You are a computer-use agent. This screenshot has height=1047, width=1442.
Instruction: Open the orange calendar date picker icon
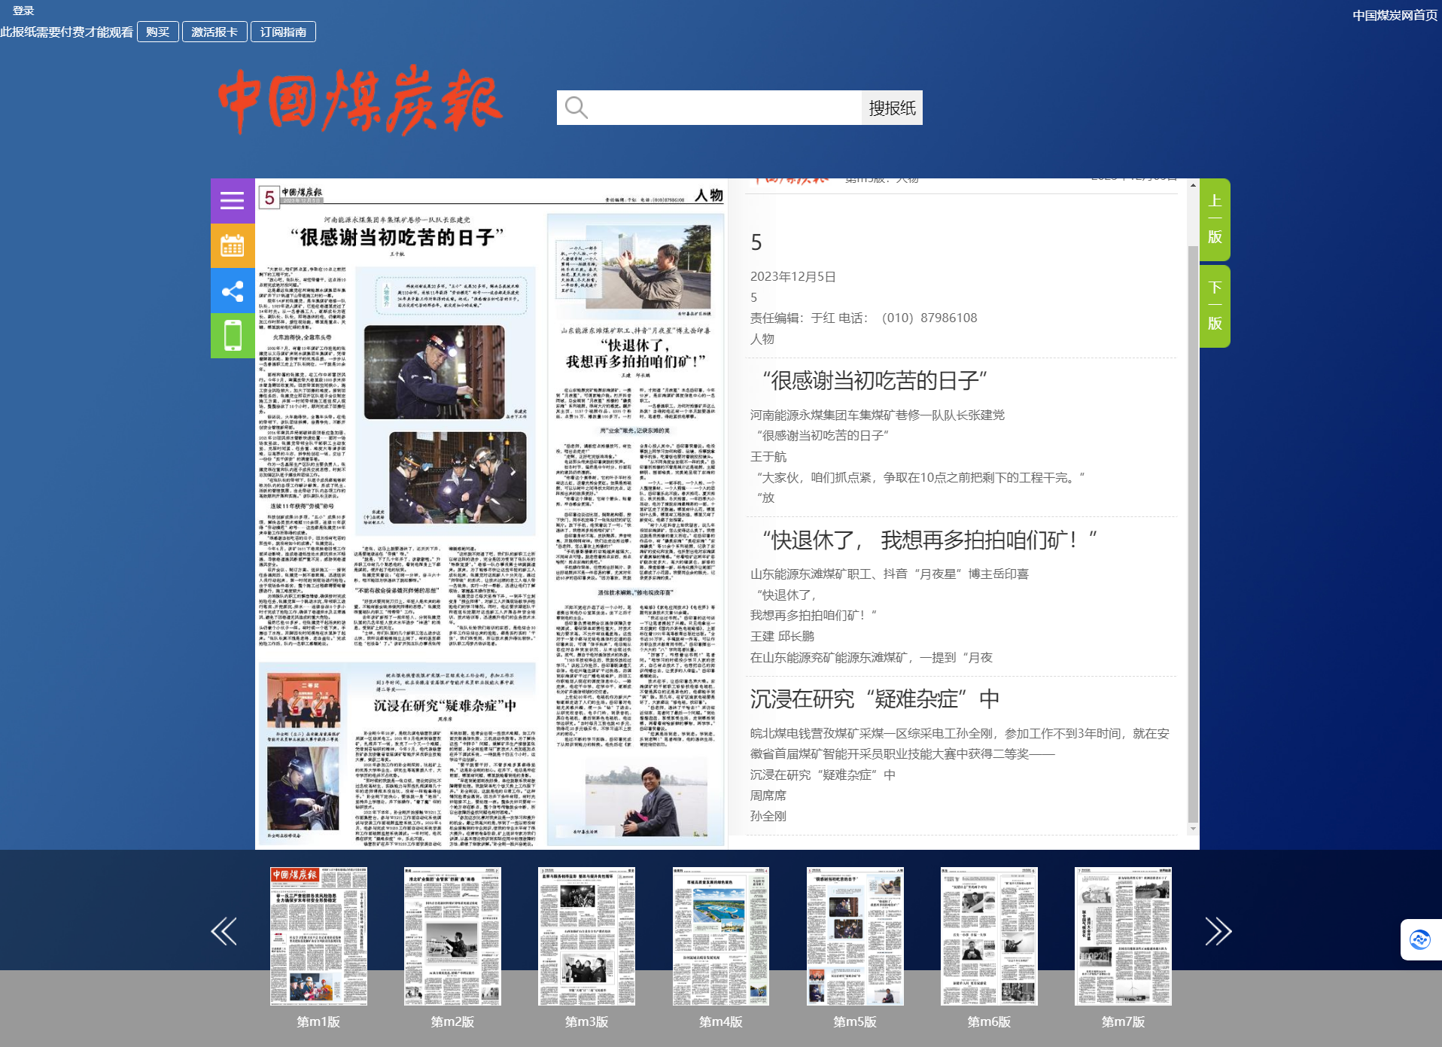[233, 245]
